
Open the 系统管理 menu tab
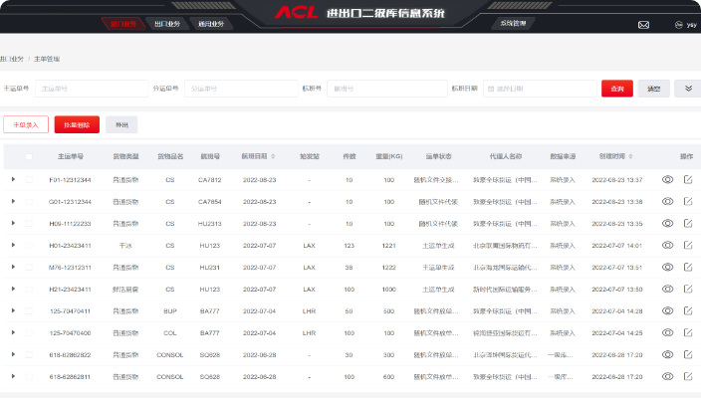tap(514, 22)
